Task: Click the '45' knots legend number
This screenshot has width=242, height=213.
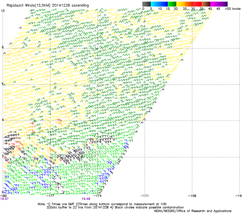Action: pos(218,9)
